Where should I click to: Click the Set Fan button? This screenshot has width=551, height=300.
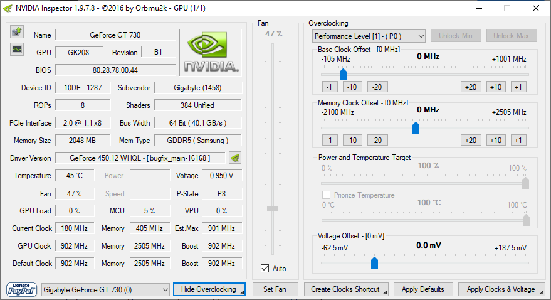click(x=275, y=289)
